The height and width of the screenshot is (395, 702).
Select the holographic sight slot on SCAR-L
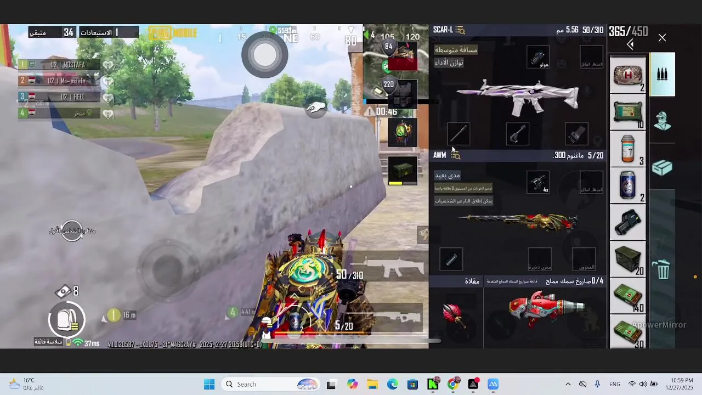538,57
